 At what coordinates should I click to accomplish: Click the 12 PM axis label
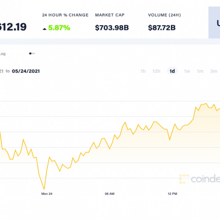click(172, 193)
